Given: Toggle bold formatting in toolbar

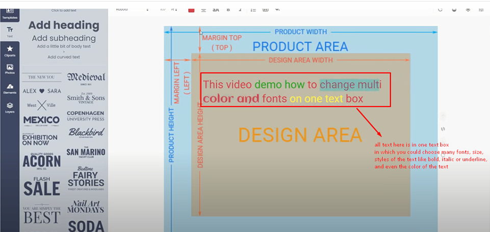Looking at the screenshot, I should pos(228,9).
